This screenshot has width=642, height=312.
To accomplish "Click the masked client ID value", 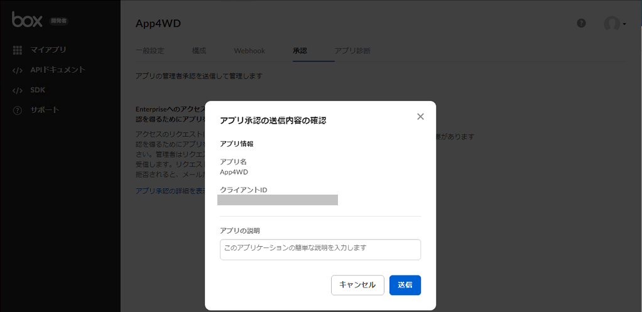I will 278,200.
